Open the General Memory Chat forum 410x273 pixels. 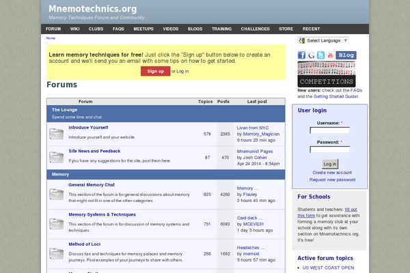92,185
